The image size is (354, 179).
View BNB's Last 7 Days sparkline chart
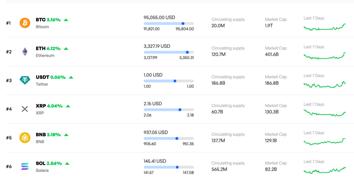point(324,141)
